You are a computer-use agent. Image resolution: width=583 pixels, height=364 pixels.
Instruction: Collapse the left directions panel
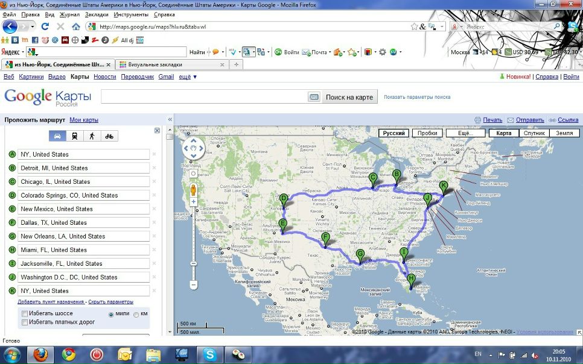point(170,120)
